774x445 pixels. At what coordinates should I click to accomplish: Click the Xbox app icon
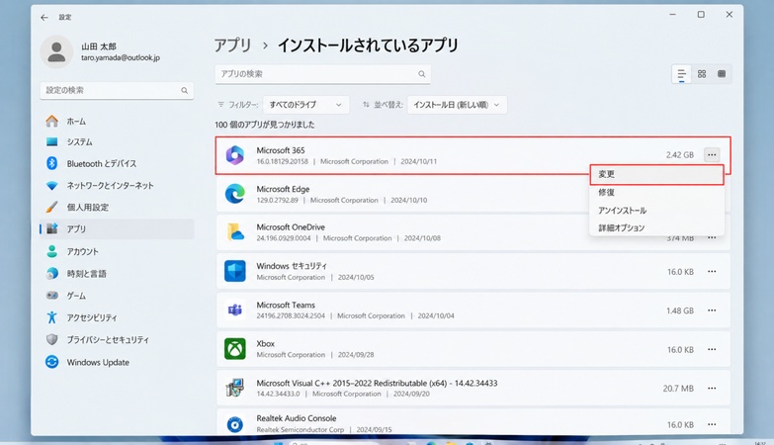tap(235, 349)
